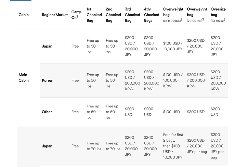Image resolution: width=236 pixels, height=167 pixels.
Task: Click 'Free for first 2 bags' cell
Action: pos(173,146)
